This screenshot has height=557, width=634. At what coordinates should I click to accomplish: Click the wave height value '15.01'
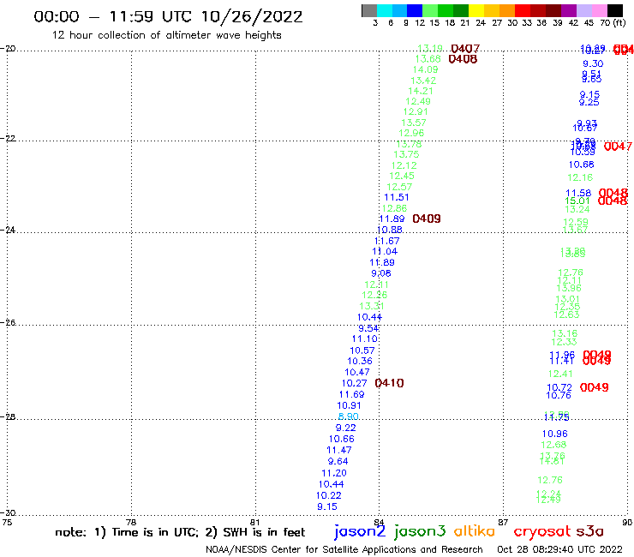tap(577, 201)
